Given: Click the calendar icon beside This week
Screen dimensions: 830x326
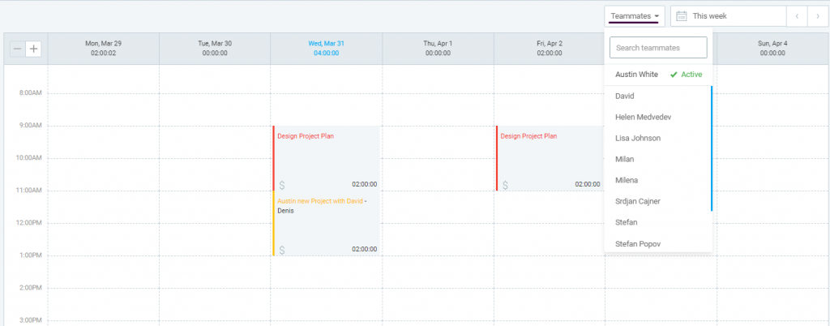Looking at the screenshot, I should pos(682,16).
